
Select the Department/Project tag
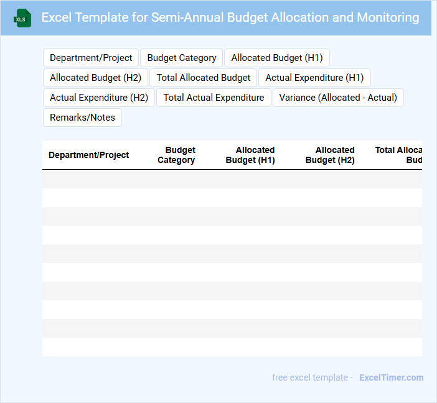coord(91,58)
